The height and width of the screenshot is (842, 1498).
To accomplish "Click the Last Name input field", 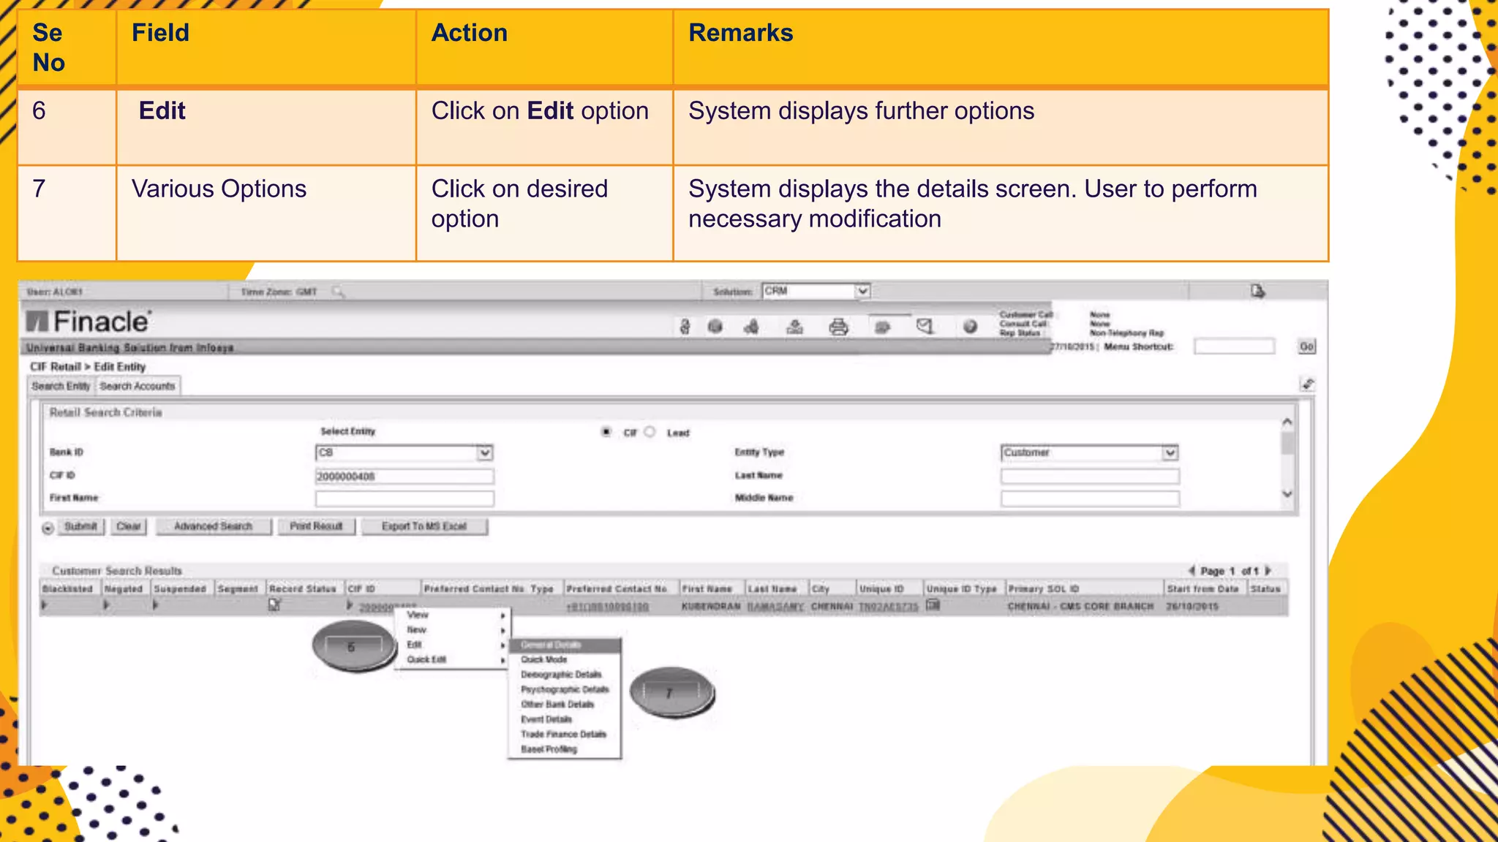I will point(1090,477).
